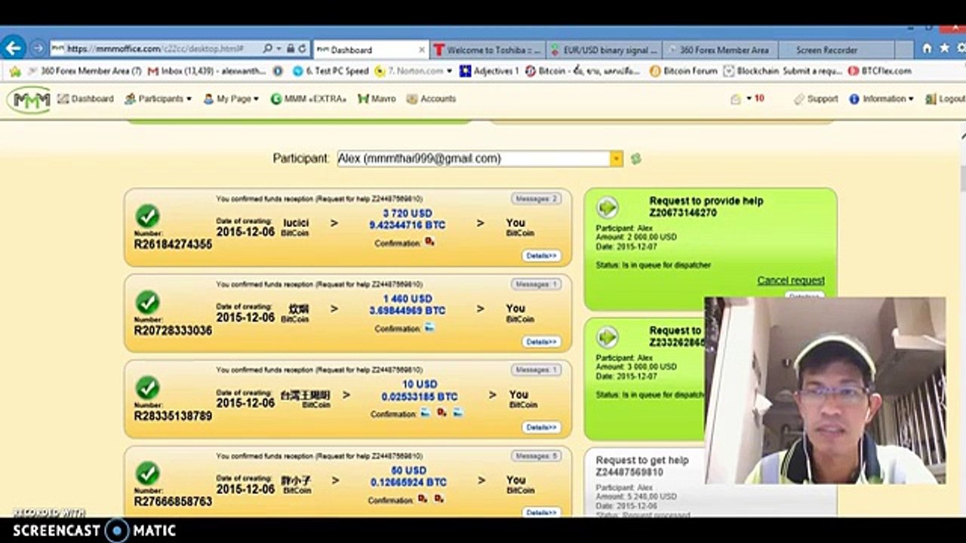Open the browser Home icon
This screenshot has width=966, height=543.
pyautogui.click(x=927, y=48)
